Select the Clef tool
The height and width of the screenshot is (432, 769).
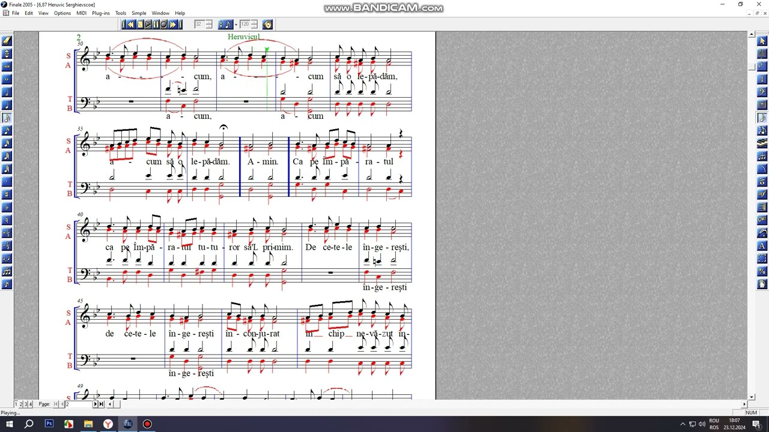pyautogui.click(x=762, y=92)
